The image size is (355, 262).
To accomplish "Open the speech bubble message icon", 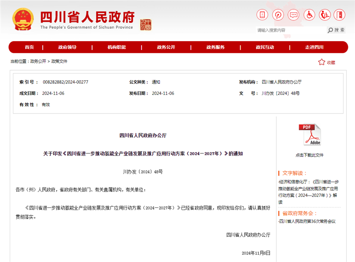I will 294,15.
